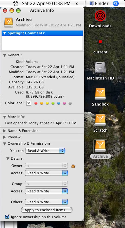
Task: Open the user 'x' menu in menu bar
Action: (x=77, y=3)
